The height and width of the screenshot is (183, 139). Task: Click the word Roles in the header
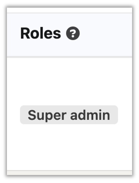coord(41,33)
